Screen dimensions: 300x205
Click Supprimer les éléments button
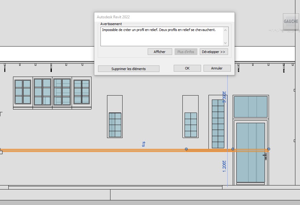point(128,69)
